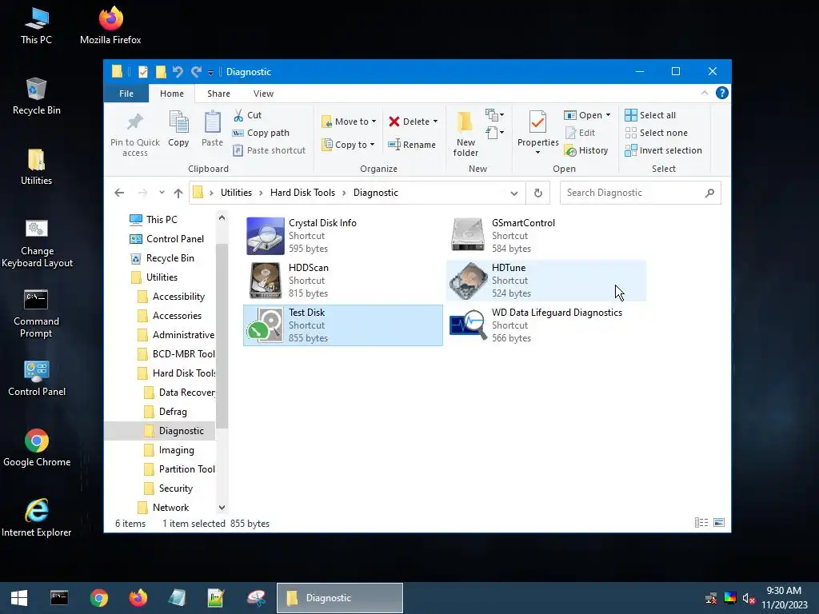Image resolution: width=819 pixels, height=614 pixels.
Task: Open the Easy access dropdown
Action: [494, 133]
